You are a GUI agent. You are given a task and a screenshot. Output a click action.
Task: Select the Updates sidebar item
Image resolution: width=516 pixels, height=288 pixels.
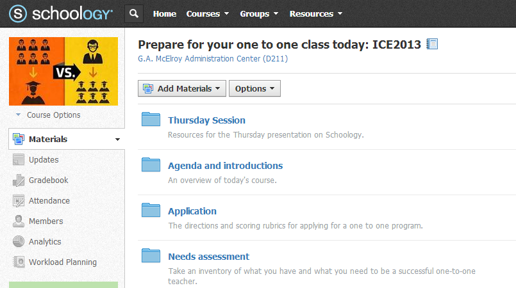click(x=44, y=160)
